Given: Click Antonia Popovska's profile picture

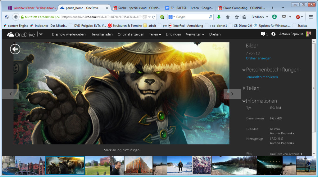Looking at the screenshot, I should point(308,34).
